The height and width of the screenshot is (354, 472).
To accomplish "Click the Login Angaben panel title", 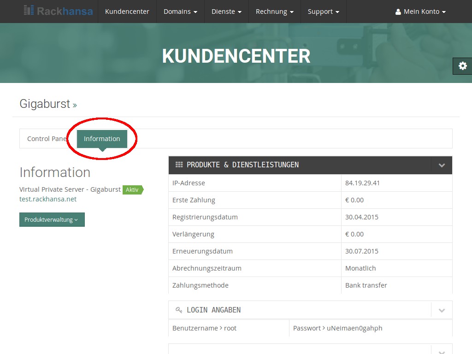I will click(x=214, y=310).
